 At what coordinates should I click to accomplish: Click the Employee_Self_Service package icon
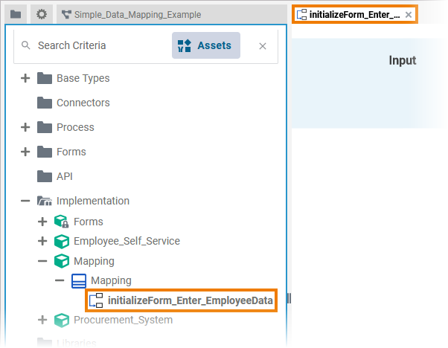[62, 241]
